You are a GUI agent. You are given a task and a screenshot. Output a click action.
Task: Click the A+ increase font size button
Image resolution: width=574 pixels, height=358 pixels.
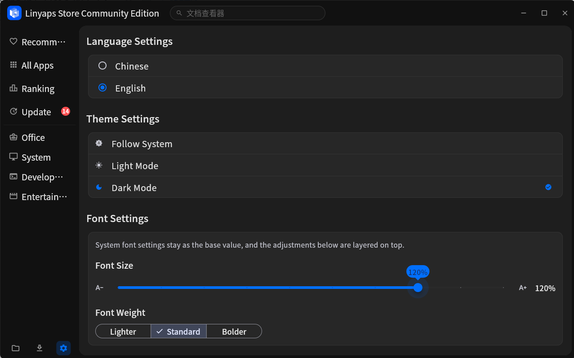(x=523, y=288)
